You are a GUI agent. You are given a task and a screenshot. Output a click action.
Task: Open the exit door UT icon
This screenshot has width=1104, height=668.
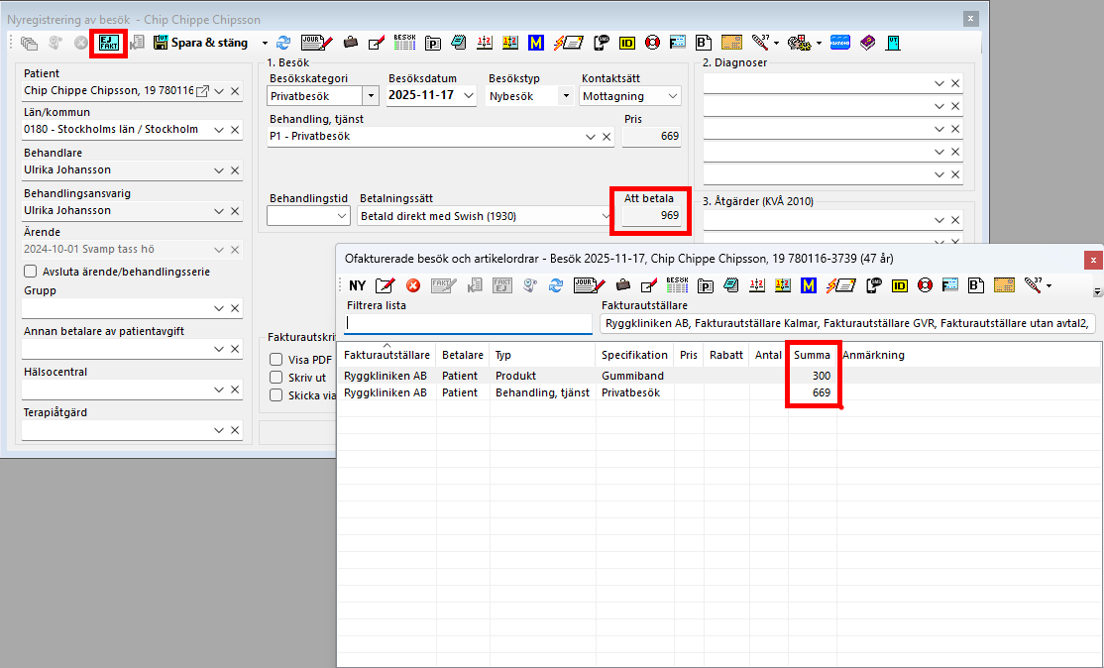pos(893,43)
